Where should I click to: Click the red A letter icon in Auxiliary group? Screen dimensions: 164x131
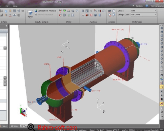[x=91, y=15]
